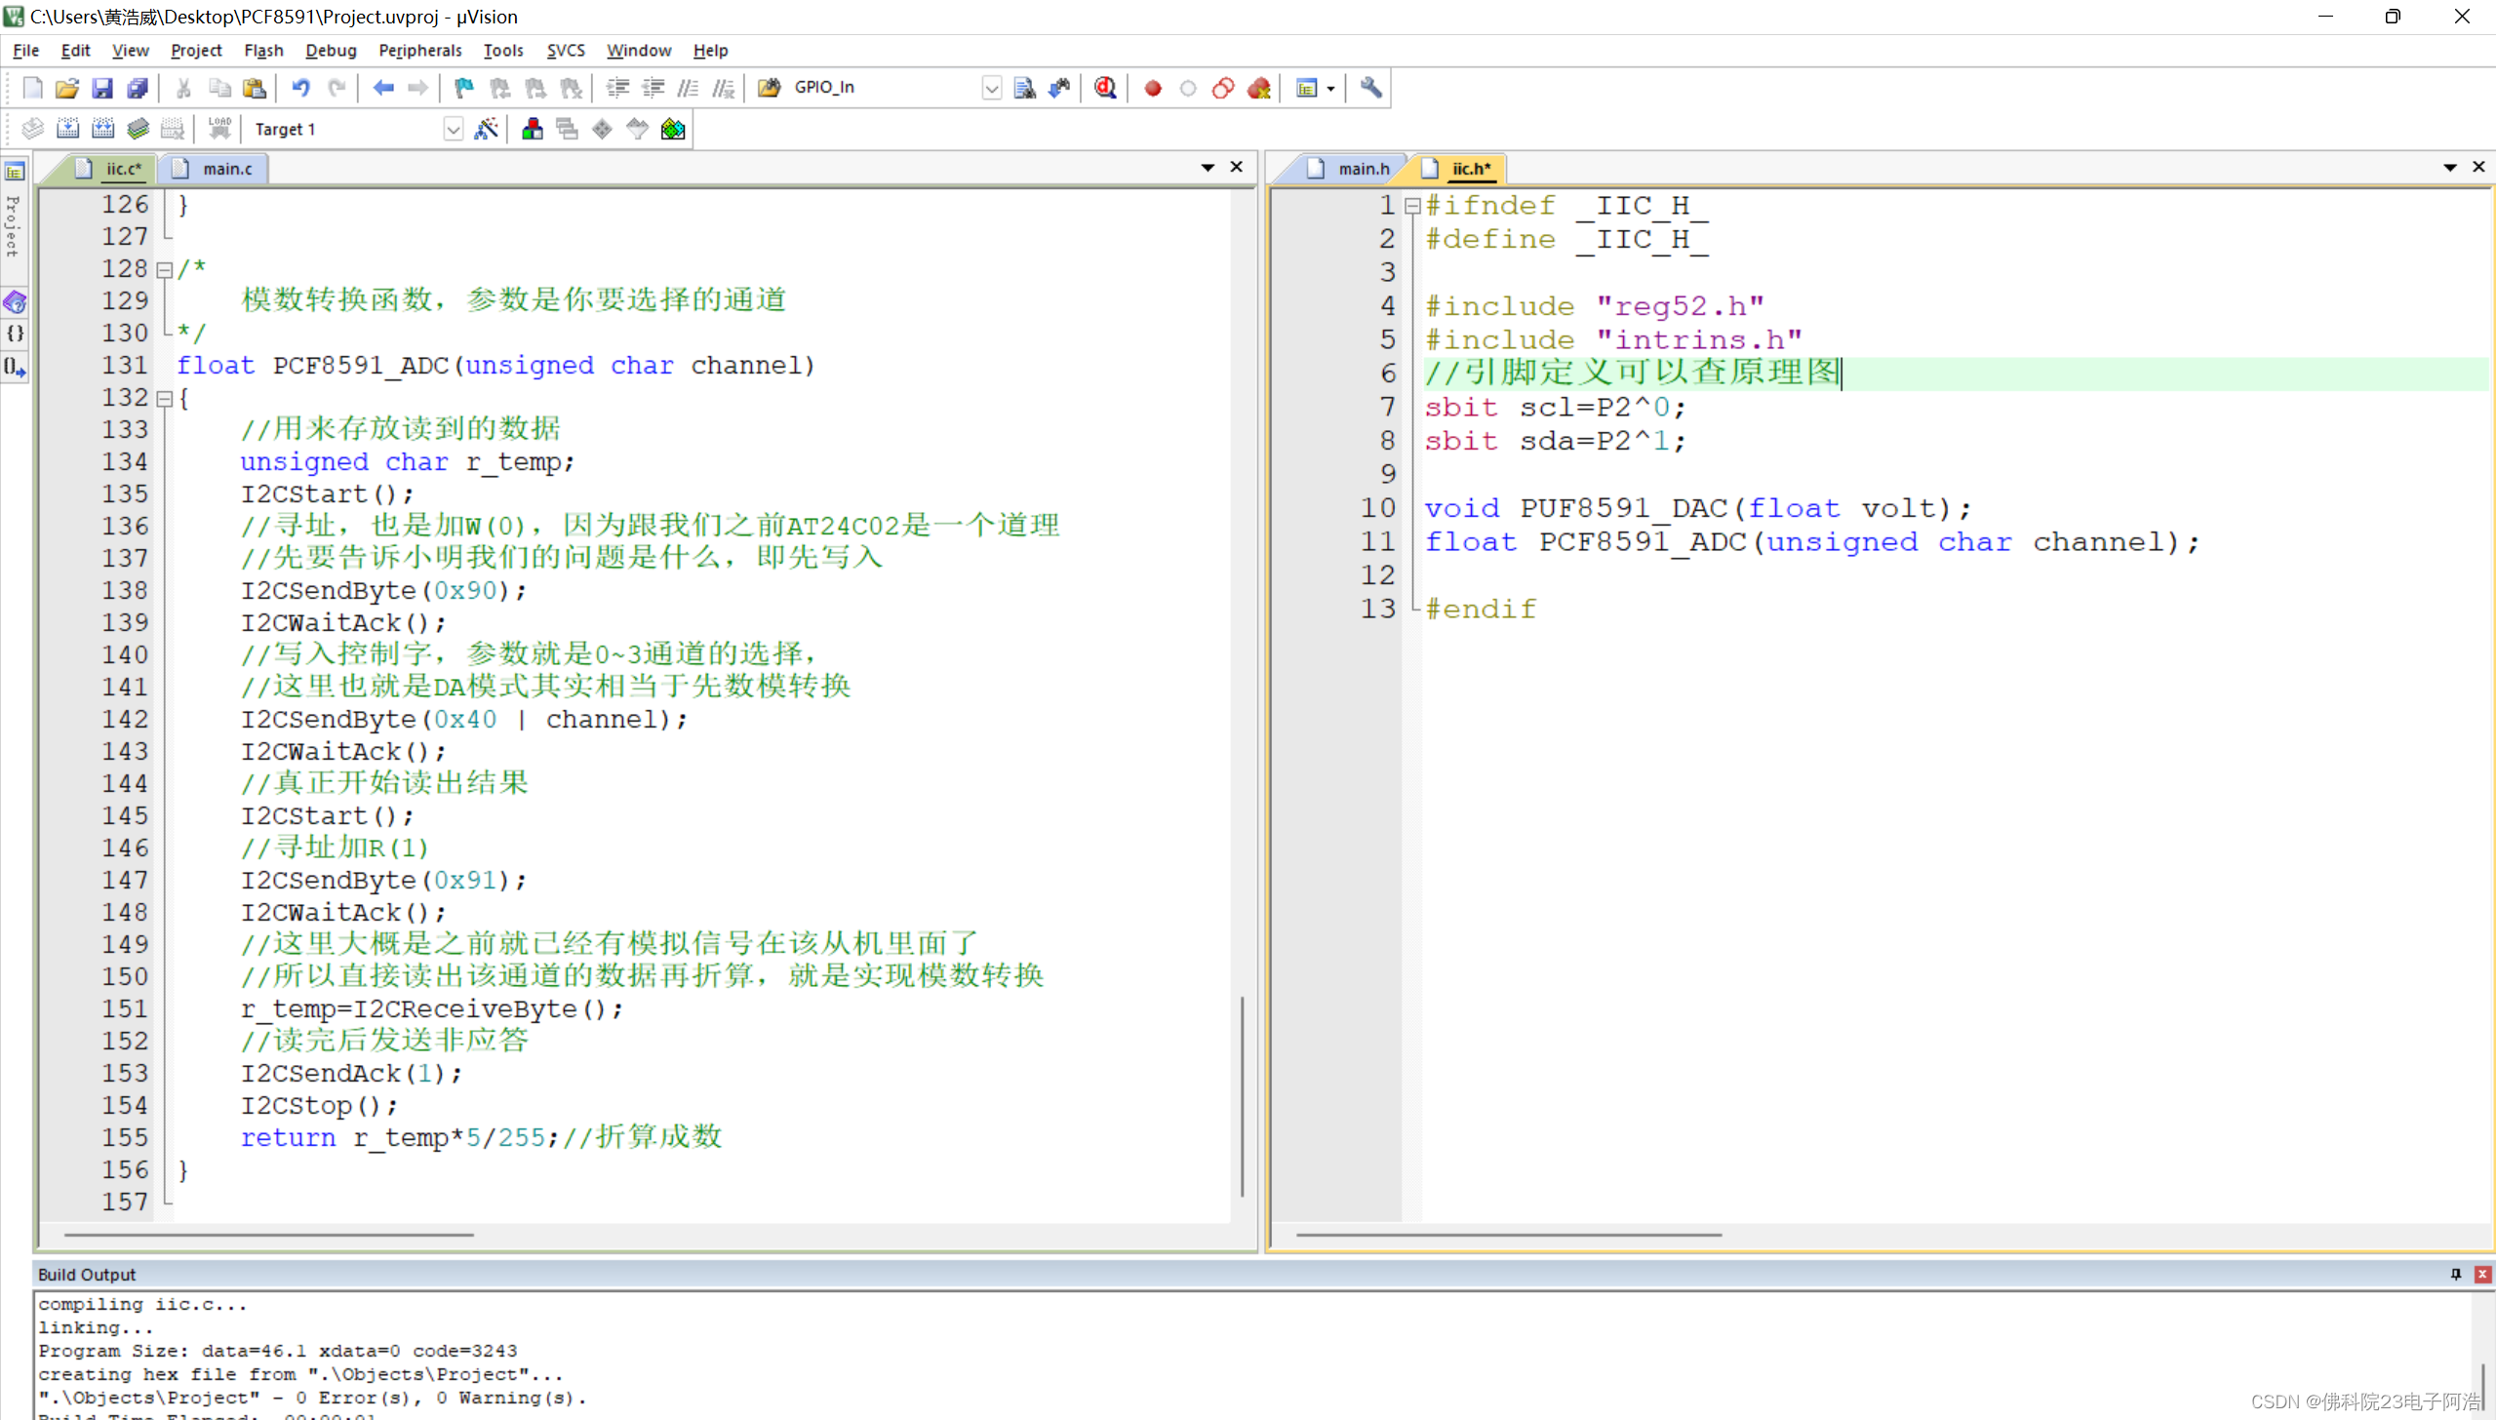The image size is (2496, 1420).
Task: Click the left editor vertical scrollbar thumb
Action: pos(1242,1094)
